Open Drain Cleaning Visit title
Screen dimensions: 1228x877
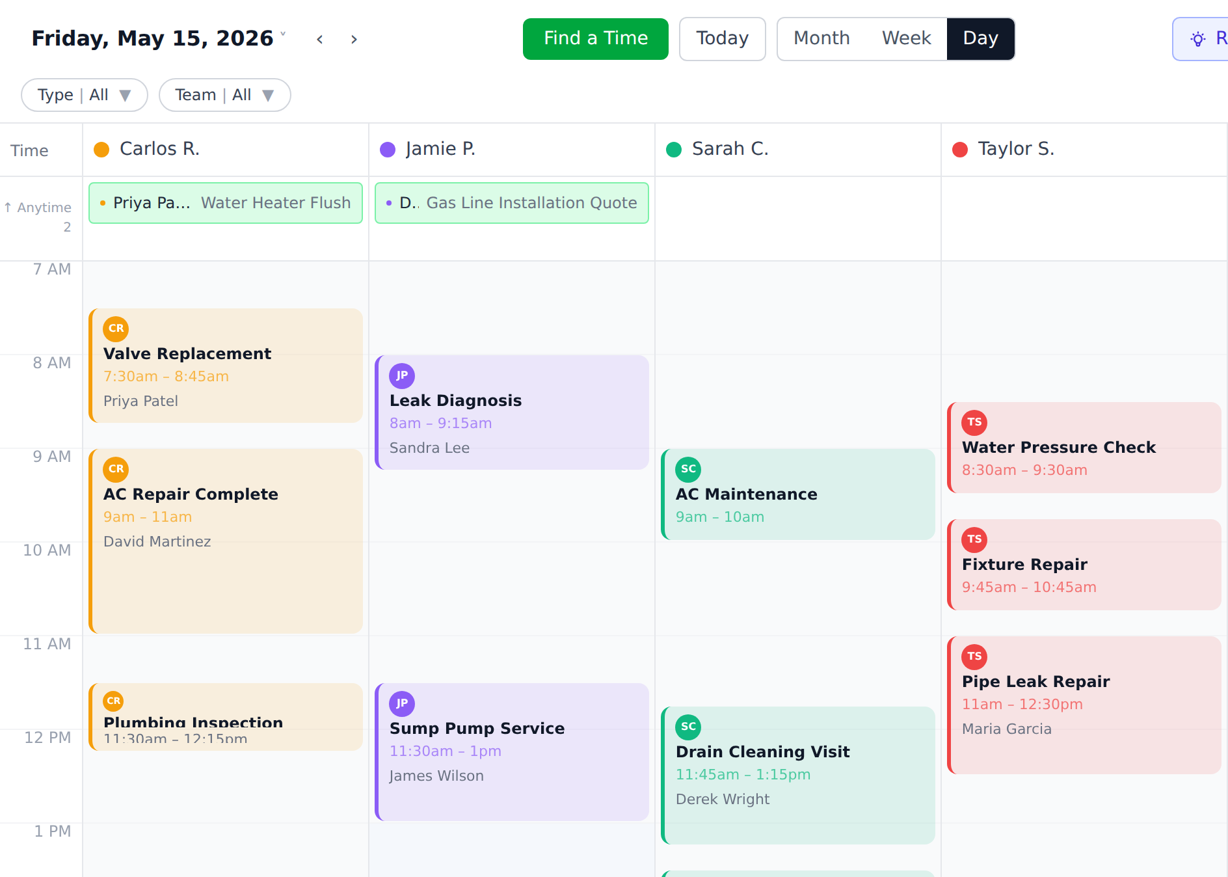762,751
